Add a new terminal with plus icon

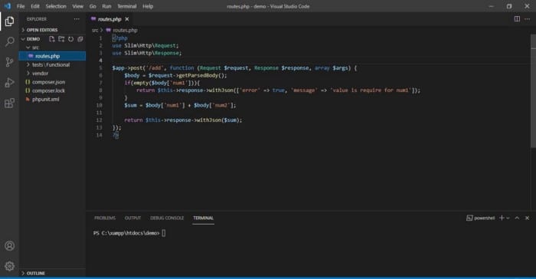tap(502, 218)
